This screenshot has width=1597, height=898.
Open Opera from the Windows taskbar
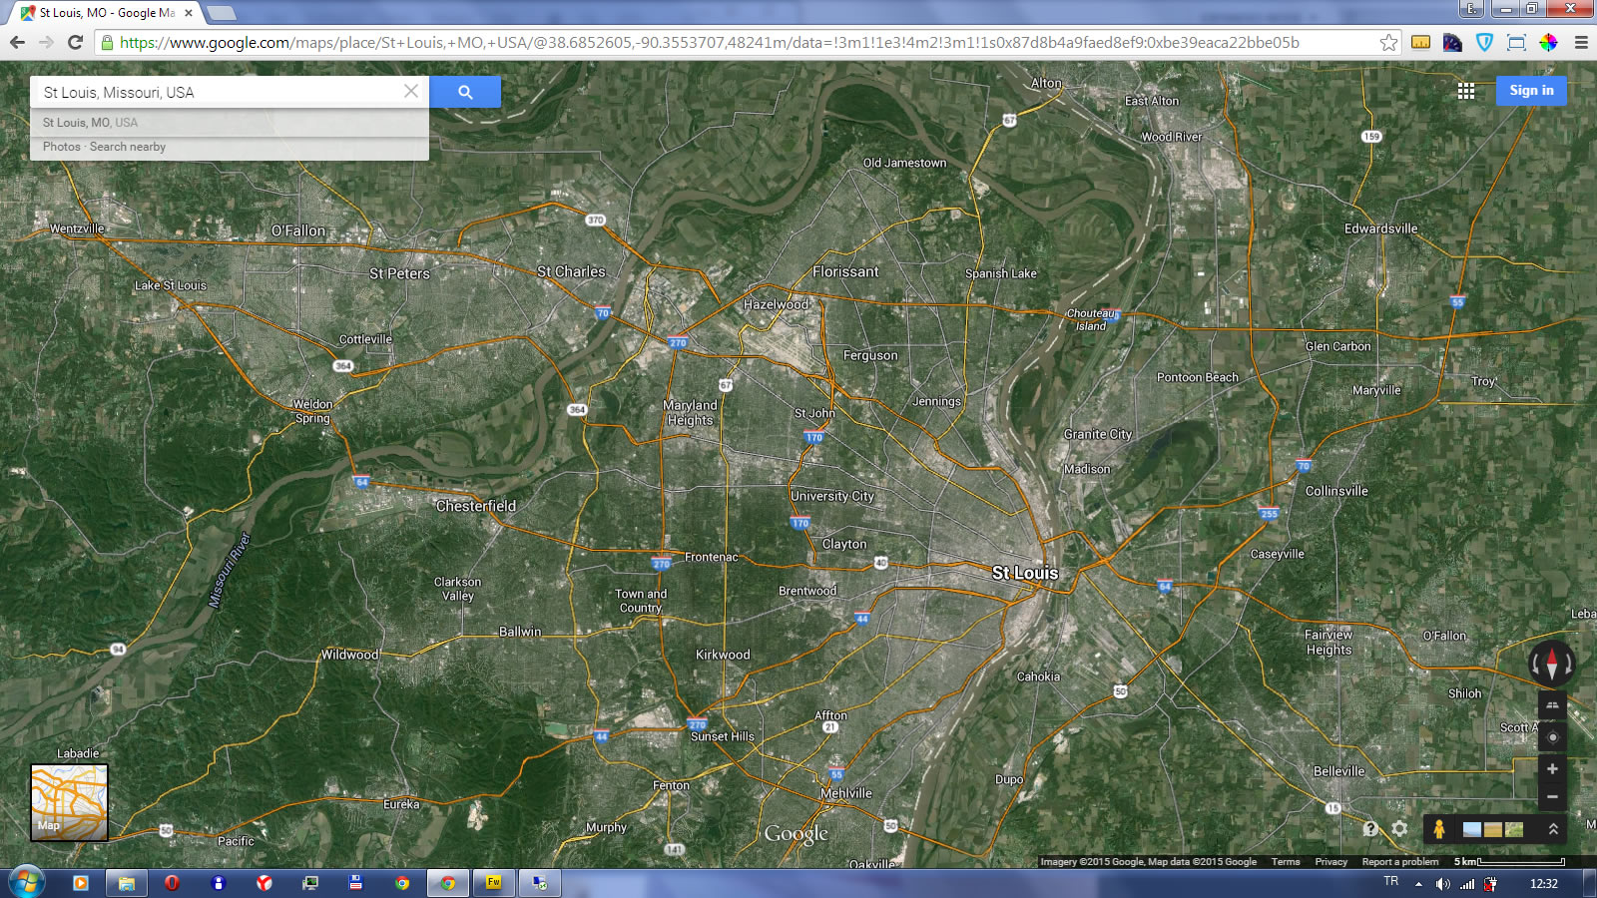[172, 883]
